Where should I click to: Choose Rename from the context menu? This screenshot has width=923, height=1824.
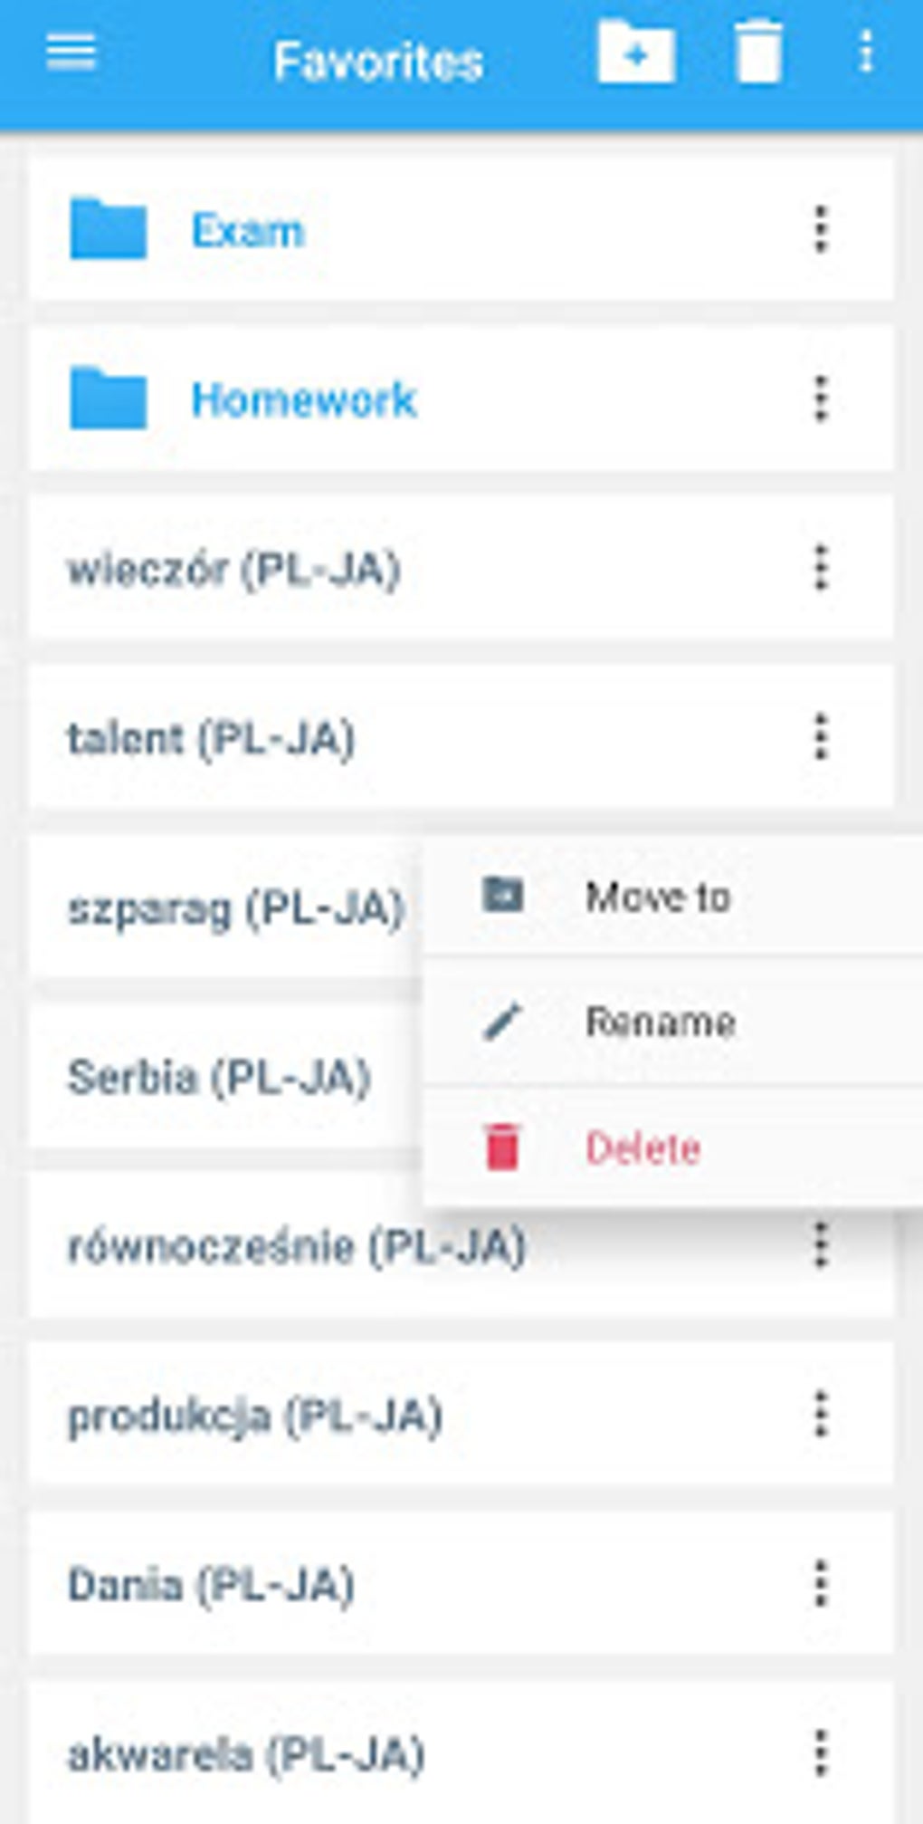(660, 1022)
